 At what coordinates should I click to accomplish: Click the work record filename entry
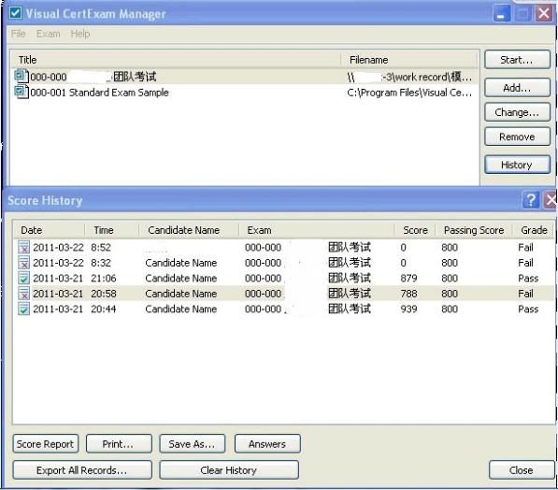point(409,77)
